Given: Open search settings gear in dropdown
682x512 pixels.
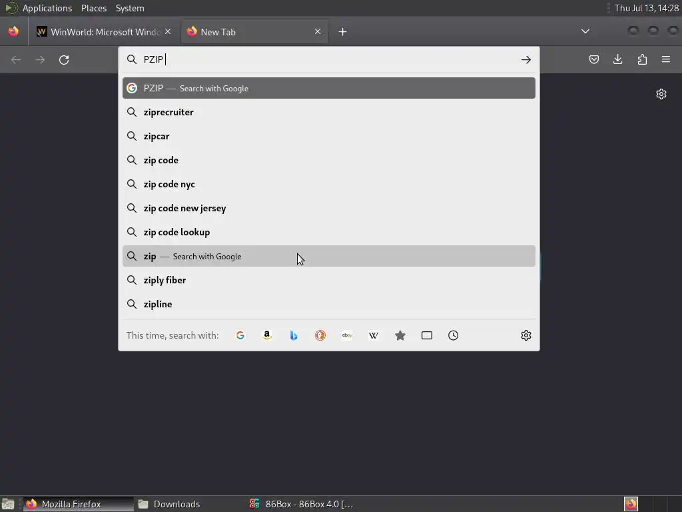Looking at the screenshot, I should tap(526, 335).
